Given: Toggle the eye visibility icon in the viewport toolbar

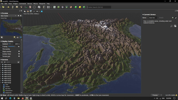Looking at the screenshot, I should [x=34, y=11].
